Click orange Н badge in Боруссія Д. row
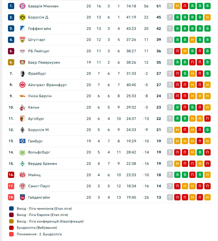 tap(207, 17)
